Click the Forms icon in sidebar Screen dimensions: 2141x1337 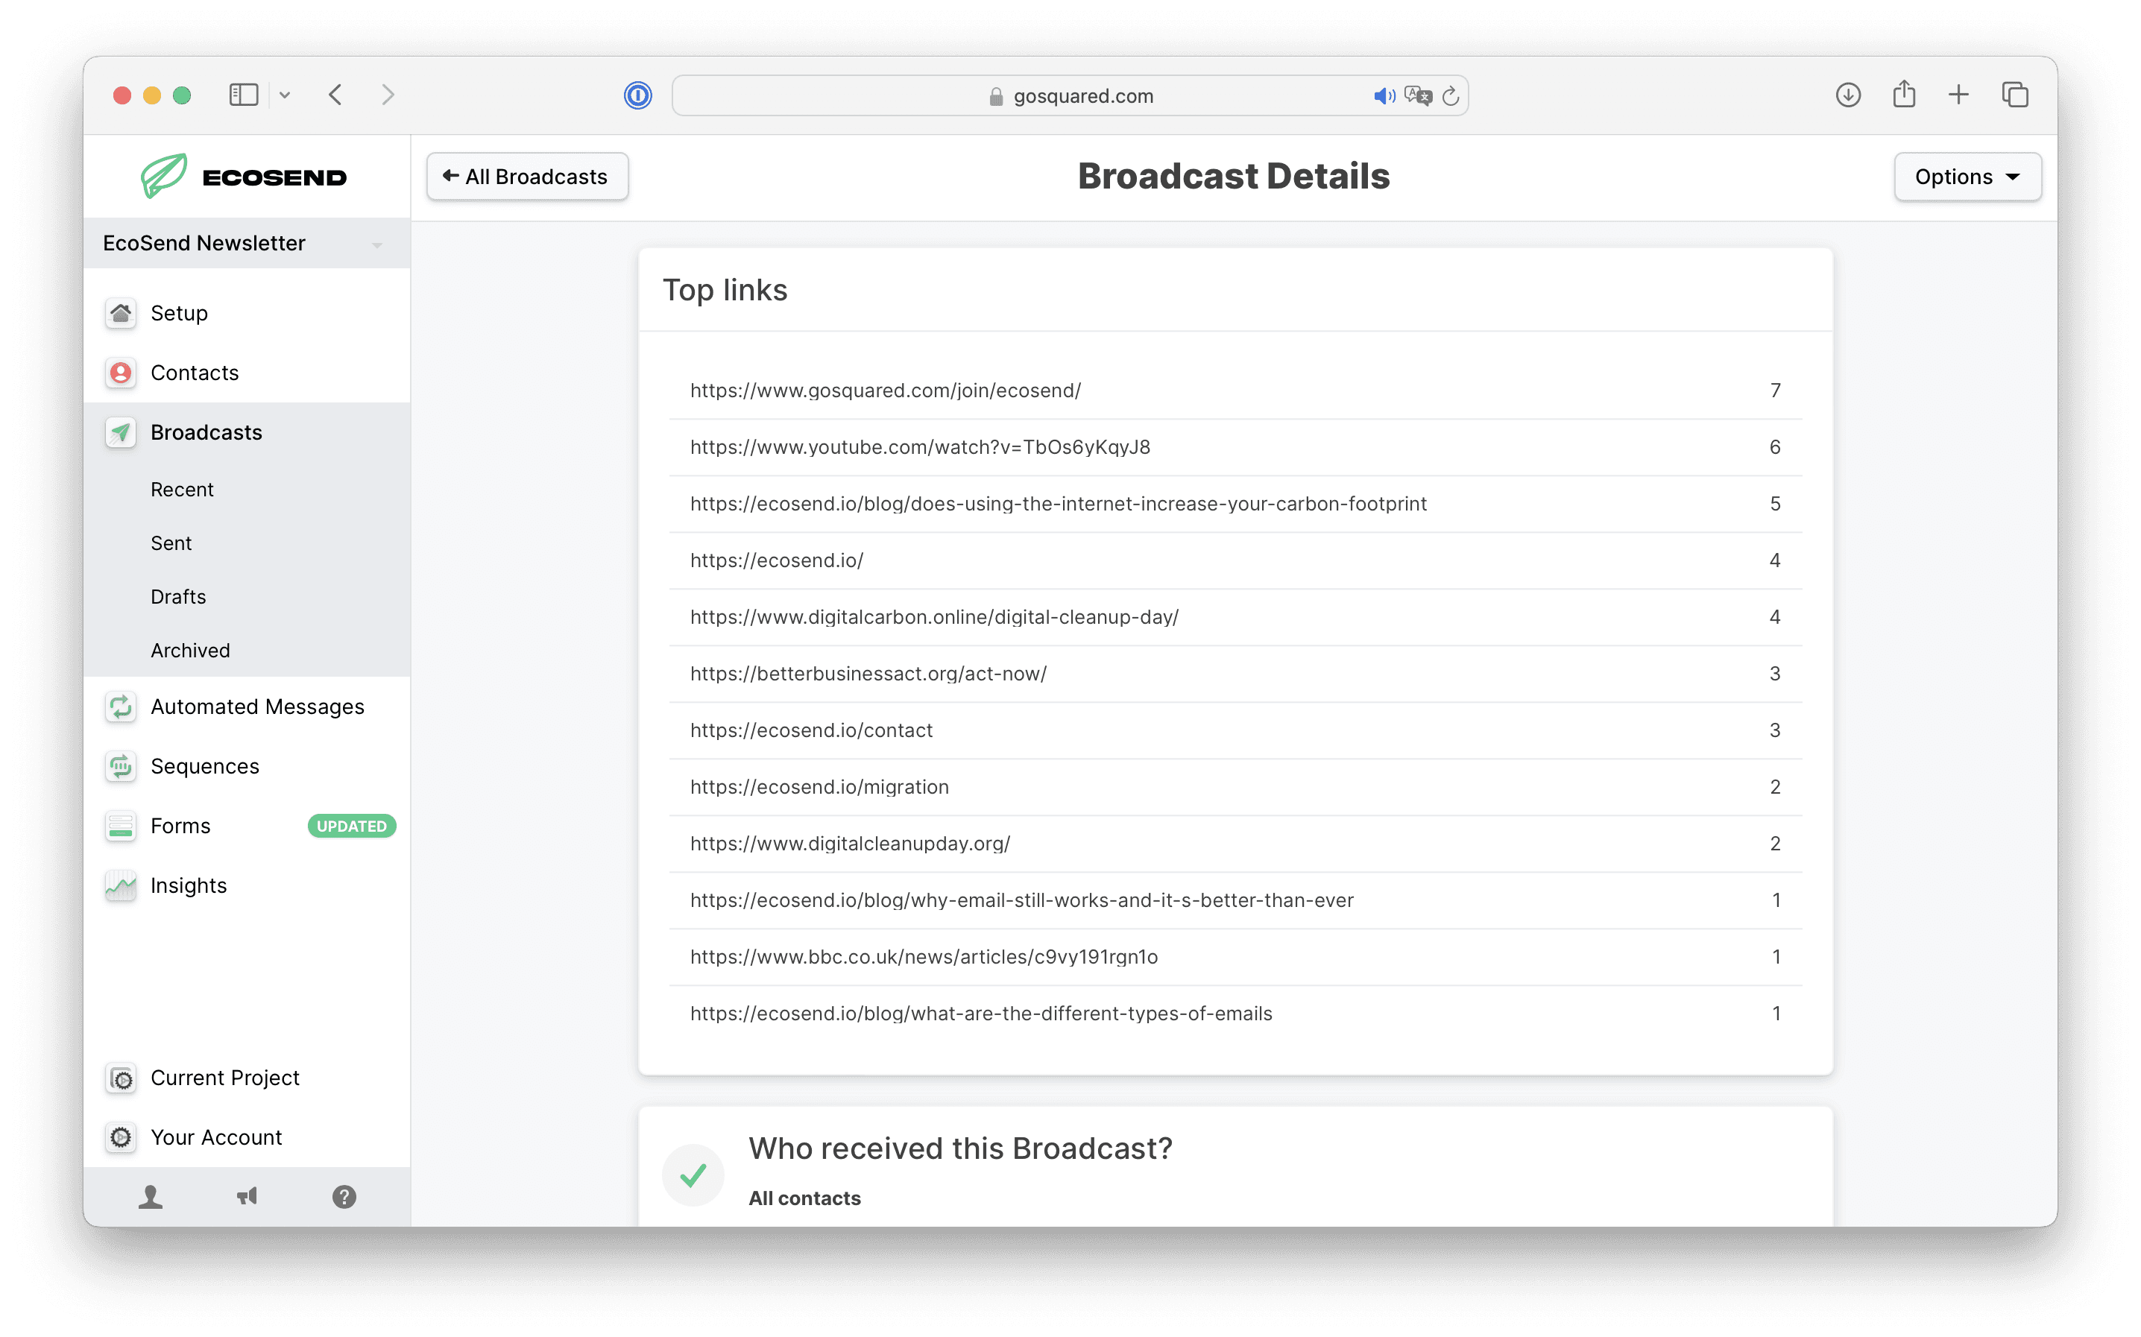point(120,826)
